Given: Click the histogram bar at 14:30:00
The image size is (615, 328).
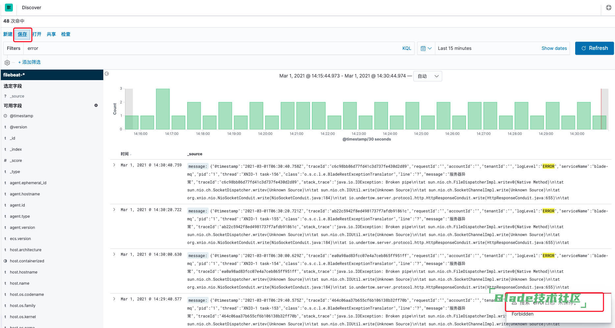Looking at the screenshot, I should 584,116.
